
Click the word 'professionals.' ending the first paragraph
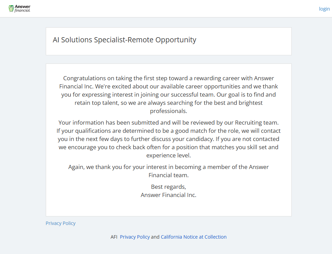tap(168, 111)
